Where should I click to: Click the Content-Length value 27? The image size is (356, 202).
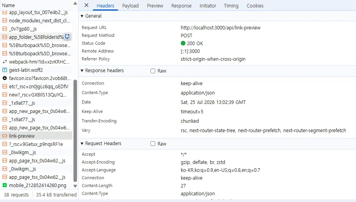(x=183, y=186)
